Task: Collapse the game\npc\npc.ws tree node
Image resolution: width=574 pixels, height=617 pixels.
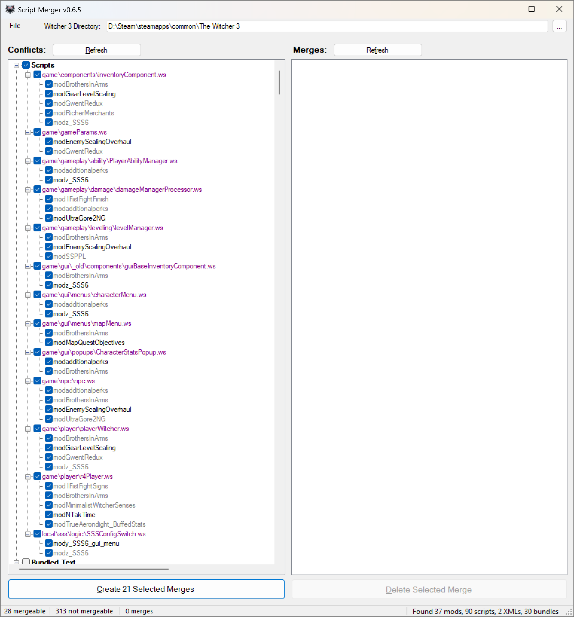Action: [x=28, y=381]
